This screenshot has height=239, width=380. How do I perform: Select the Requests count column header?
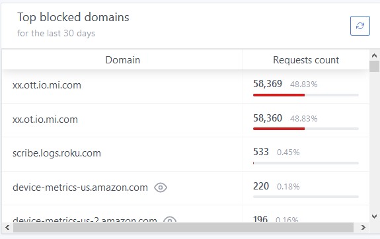(306, 60)
